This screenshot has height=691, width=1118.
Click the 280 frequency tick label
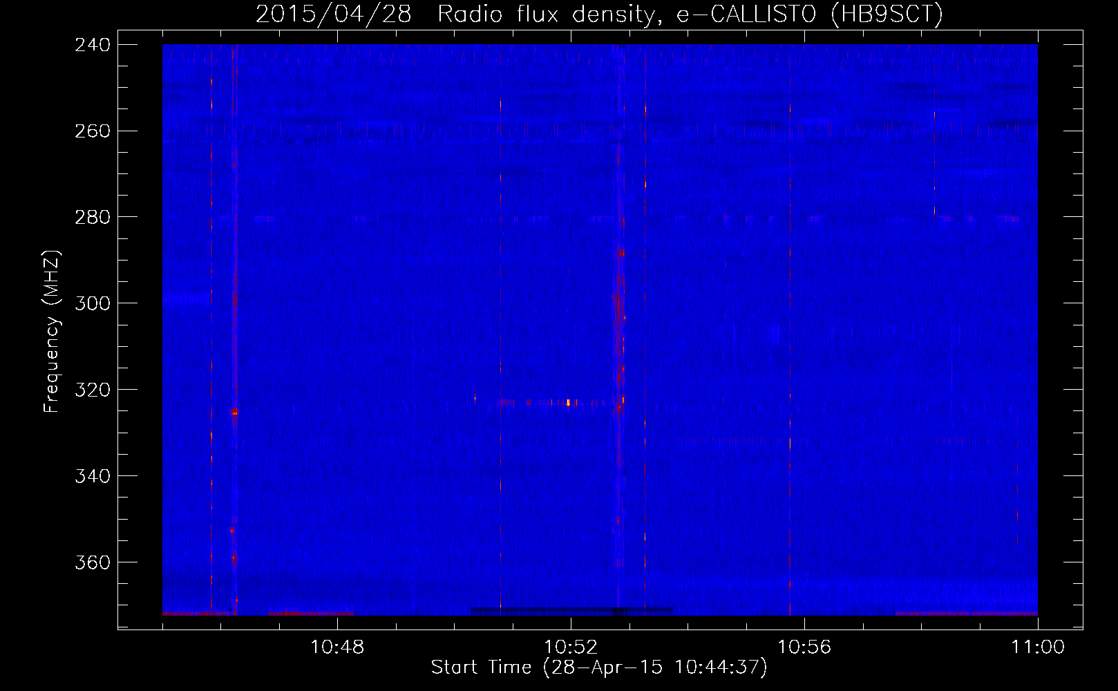click(93, 218)
